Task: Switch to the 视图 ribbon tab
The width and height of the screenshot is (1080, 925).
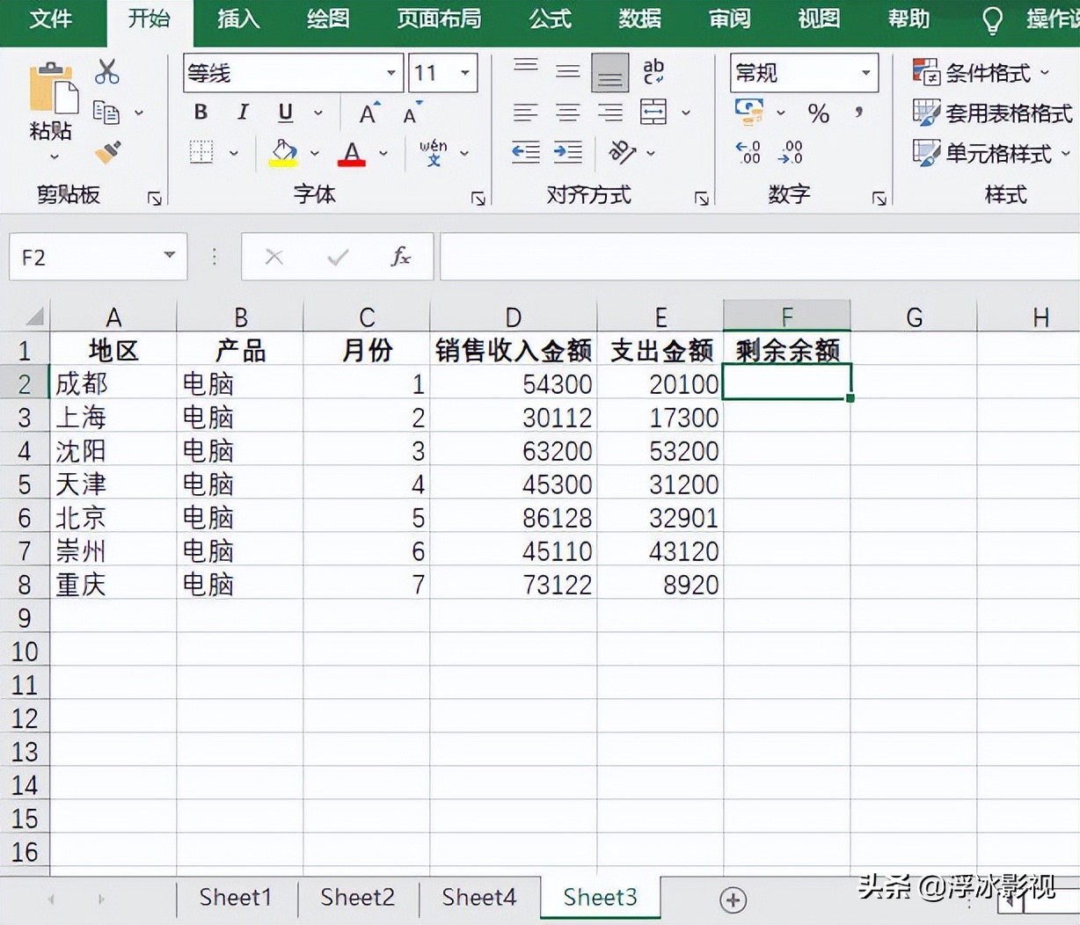Action: coord(819,18)
